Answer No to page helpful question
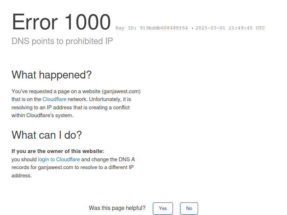Screen dimensions: 287x215 [x=189, y=209]
